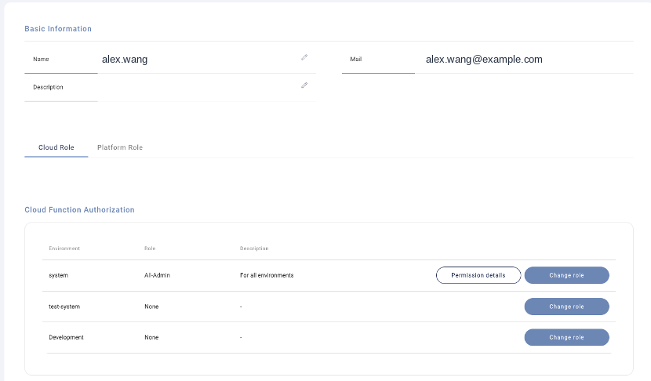Click the Environment column header

coord(64,249)
